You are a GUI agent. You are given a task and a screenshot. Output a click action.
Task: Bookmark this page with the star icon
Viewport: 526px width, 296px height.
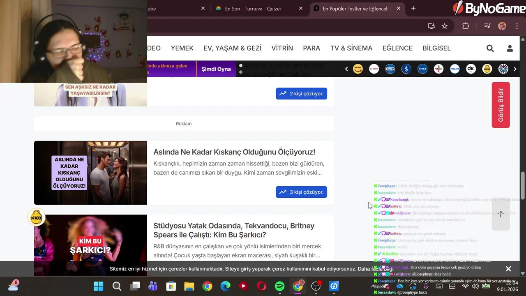click(445, 26)
